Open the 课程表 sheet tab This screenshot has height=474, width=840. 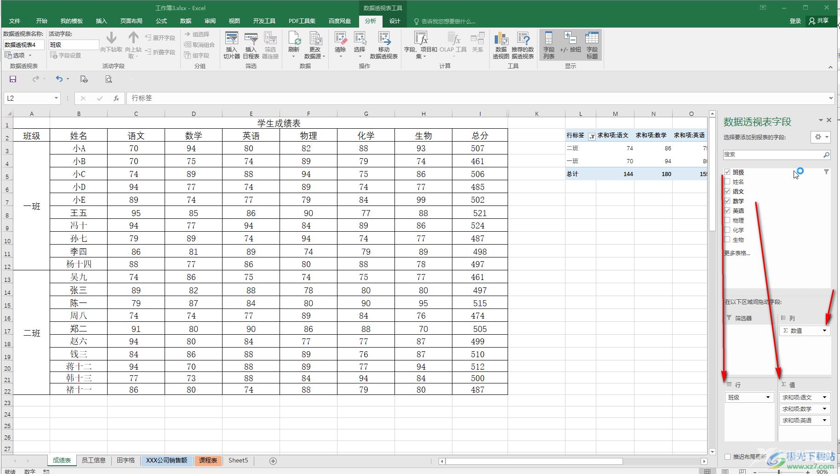tap(208, 460)
